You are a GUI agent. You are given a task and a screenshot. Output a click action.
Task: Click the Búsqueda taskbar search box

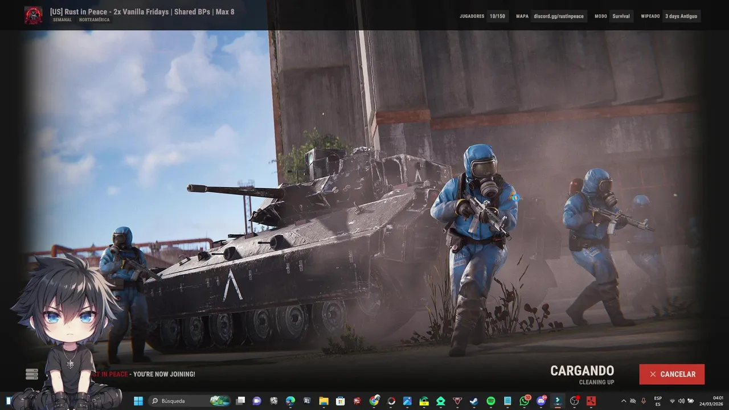coord(190,401)
